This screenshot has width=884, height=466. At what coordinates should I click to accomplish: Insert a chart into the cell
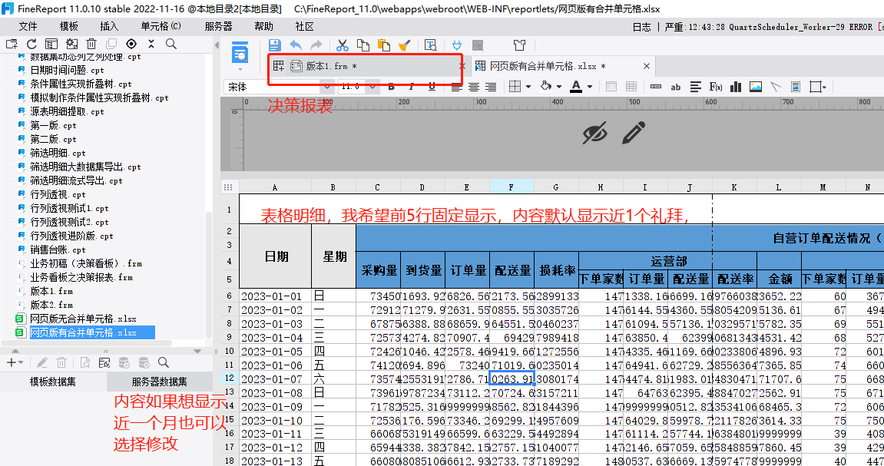click(736, 87)
